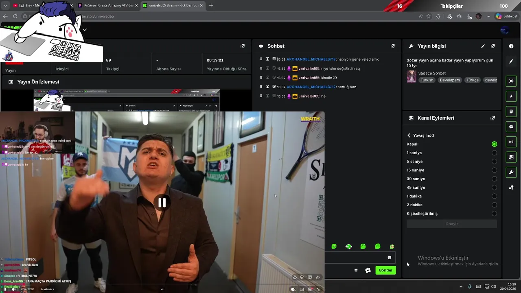Click the pencil edit icon in right sidebar

(511, 61)
